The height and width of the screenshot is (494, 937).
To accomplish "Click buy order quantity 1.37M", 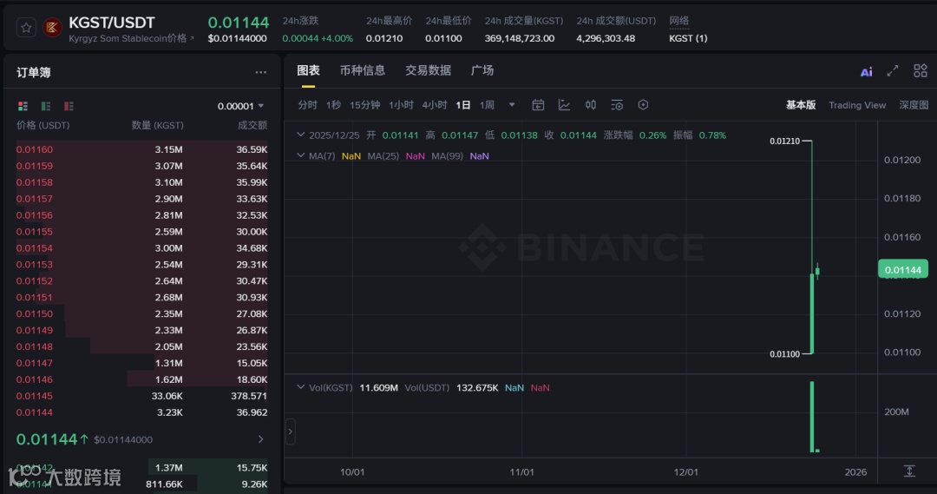I will click(x=168, y=468).
